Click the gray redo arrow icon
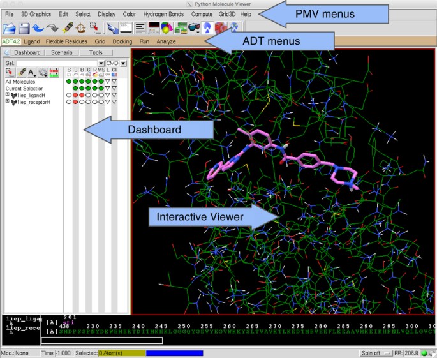This screenshot has width=437, height=358. tap(52, 28)
